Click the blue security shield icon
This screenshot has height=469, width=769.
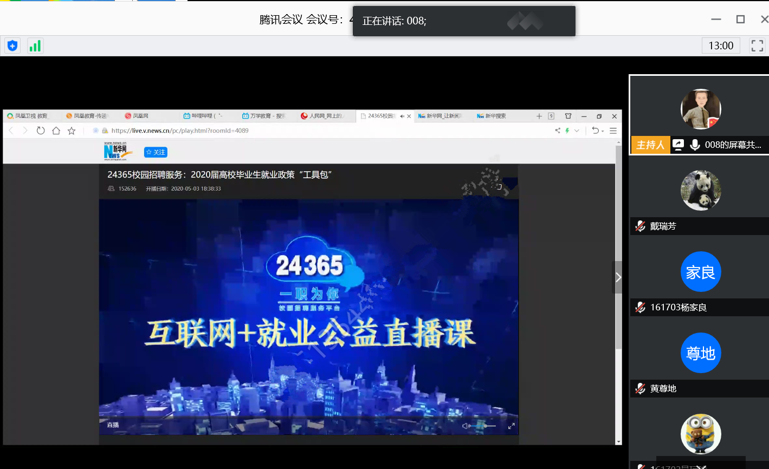click(12, 46)
